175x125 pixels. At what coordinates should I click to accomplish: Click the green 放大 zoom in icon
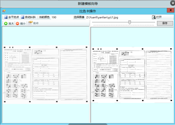[x=6, y=23]
